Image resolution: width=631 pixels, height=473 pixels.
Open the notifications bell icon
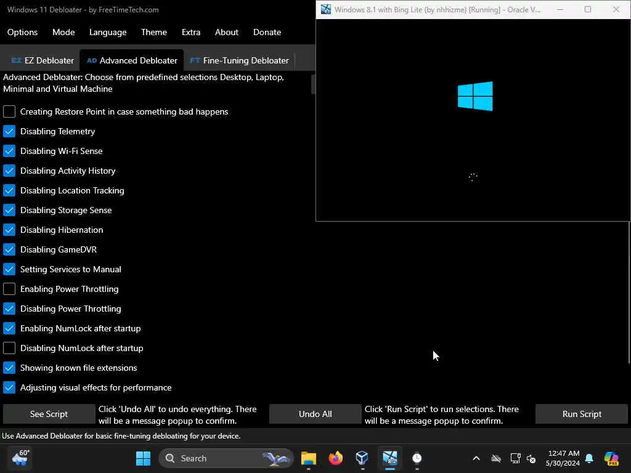[589, 458]
